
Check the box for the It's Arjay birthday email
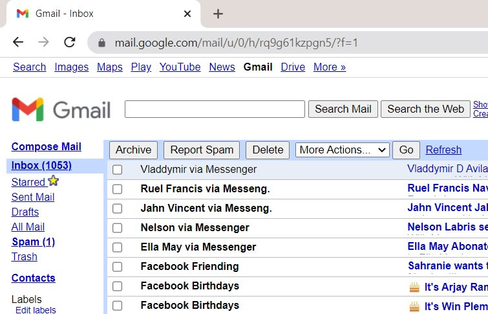pyautogui.click(x=118, y=286)
